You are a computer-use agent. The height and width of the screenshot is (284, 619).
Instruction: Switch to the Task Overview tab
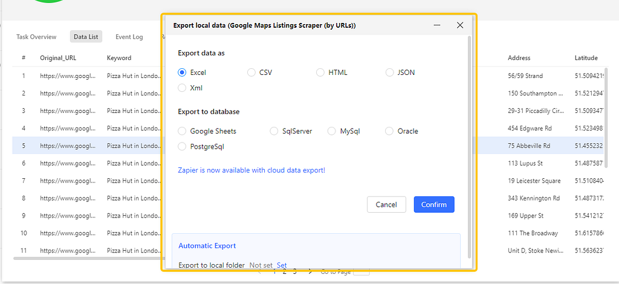pyautogui.click(x=36, y=37)
